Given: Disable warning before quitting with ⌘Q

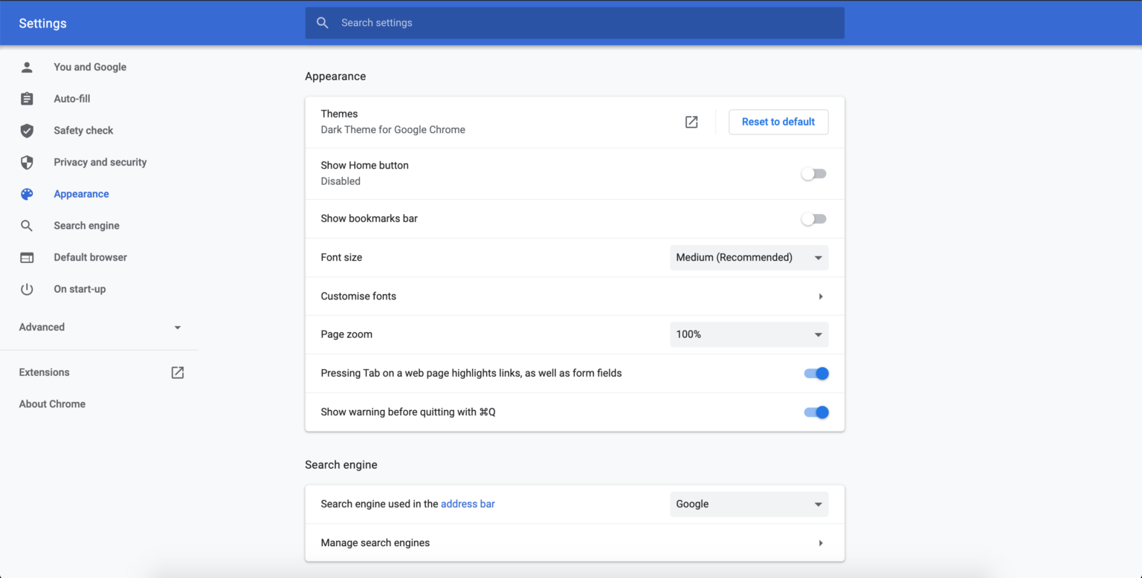Looking at the screenshot, I should (x=816, y=412).
